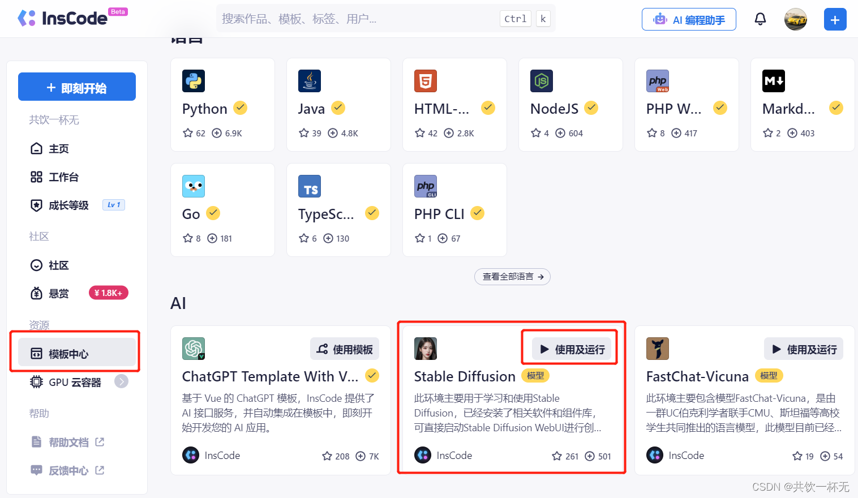Click the Python star icon

(x=188, y=133)
